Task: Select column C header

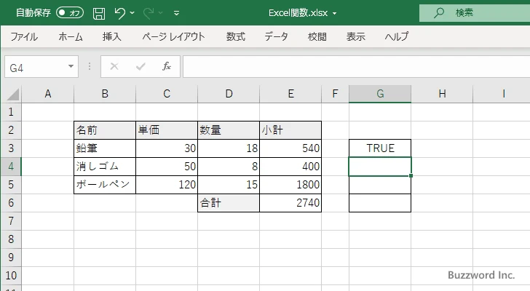Action: coord(167,94)
